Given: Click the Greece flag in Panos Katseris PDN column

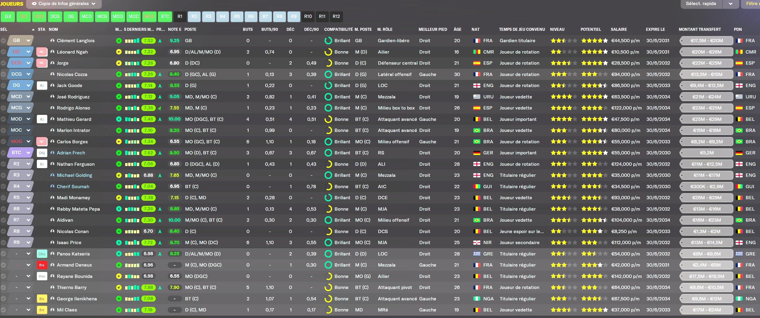Looking at the screenshot, I should pyautogui.click(x=739, y=254).
